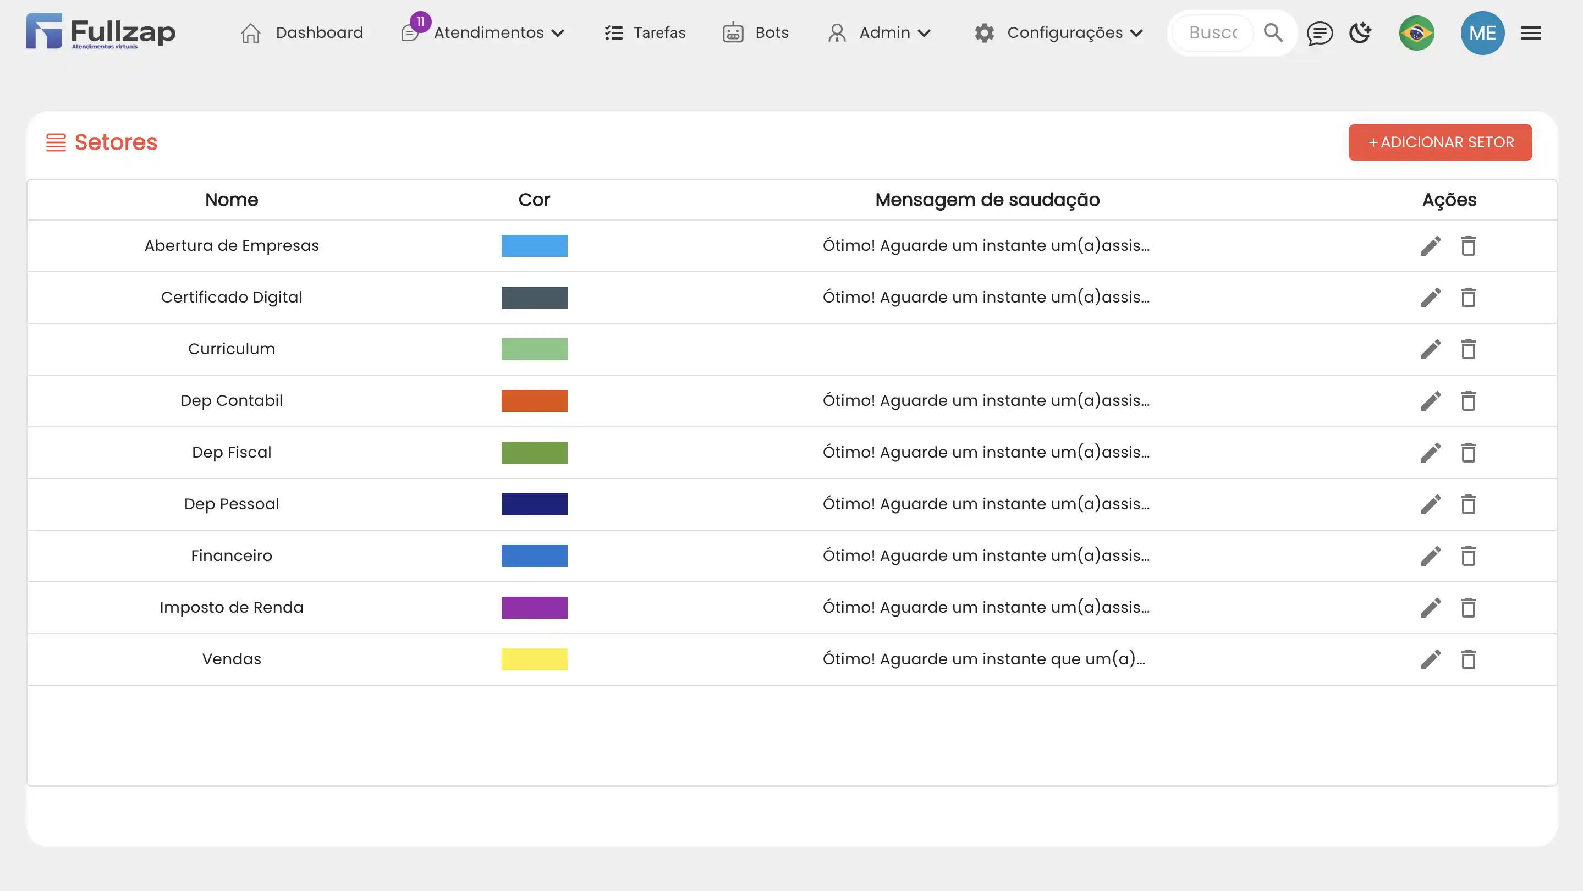Toggle dark mode moon icon
Viewport: 1583px width, 891px height.
pos(1361,33)
